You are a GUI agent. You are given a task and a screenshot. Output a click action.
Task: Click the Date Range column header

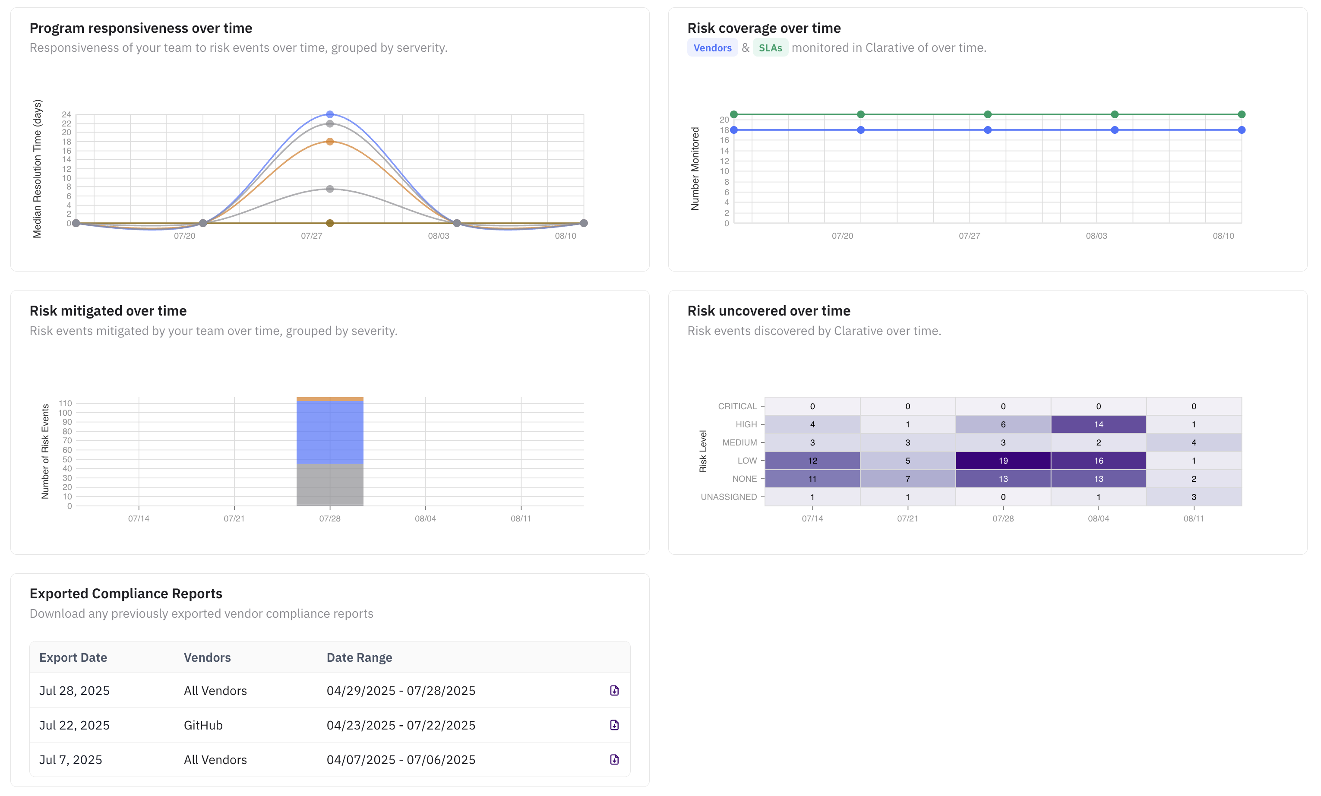(360, 658)
